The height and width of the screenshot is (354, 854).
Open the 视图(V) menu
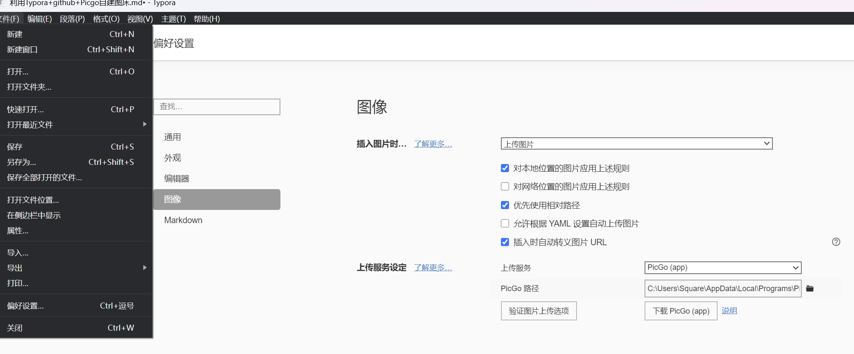(x=140, y=19)
